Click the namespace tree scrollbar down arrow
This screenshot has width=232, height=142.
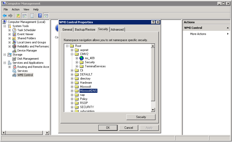point(153,110)
